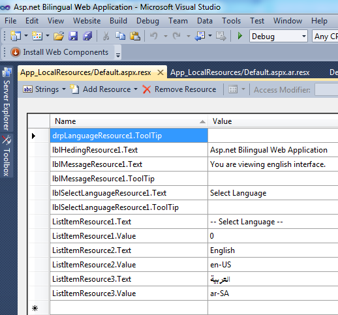Open the Strings resource type dropdown
The image size is (338, 315).
tap(44, 89)
